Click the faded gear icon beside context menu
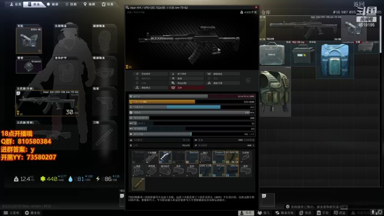384x216 pixels. [x=248, y=80]
